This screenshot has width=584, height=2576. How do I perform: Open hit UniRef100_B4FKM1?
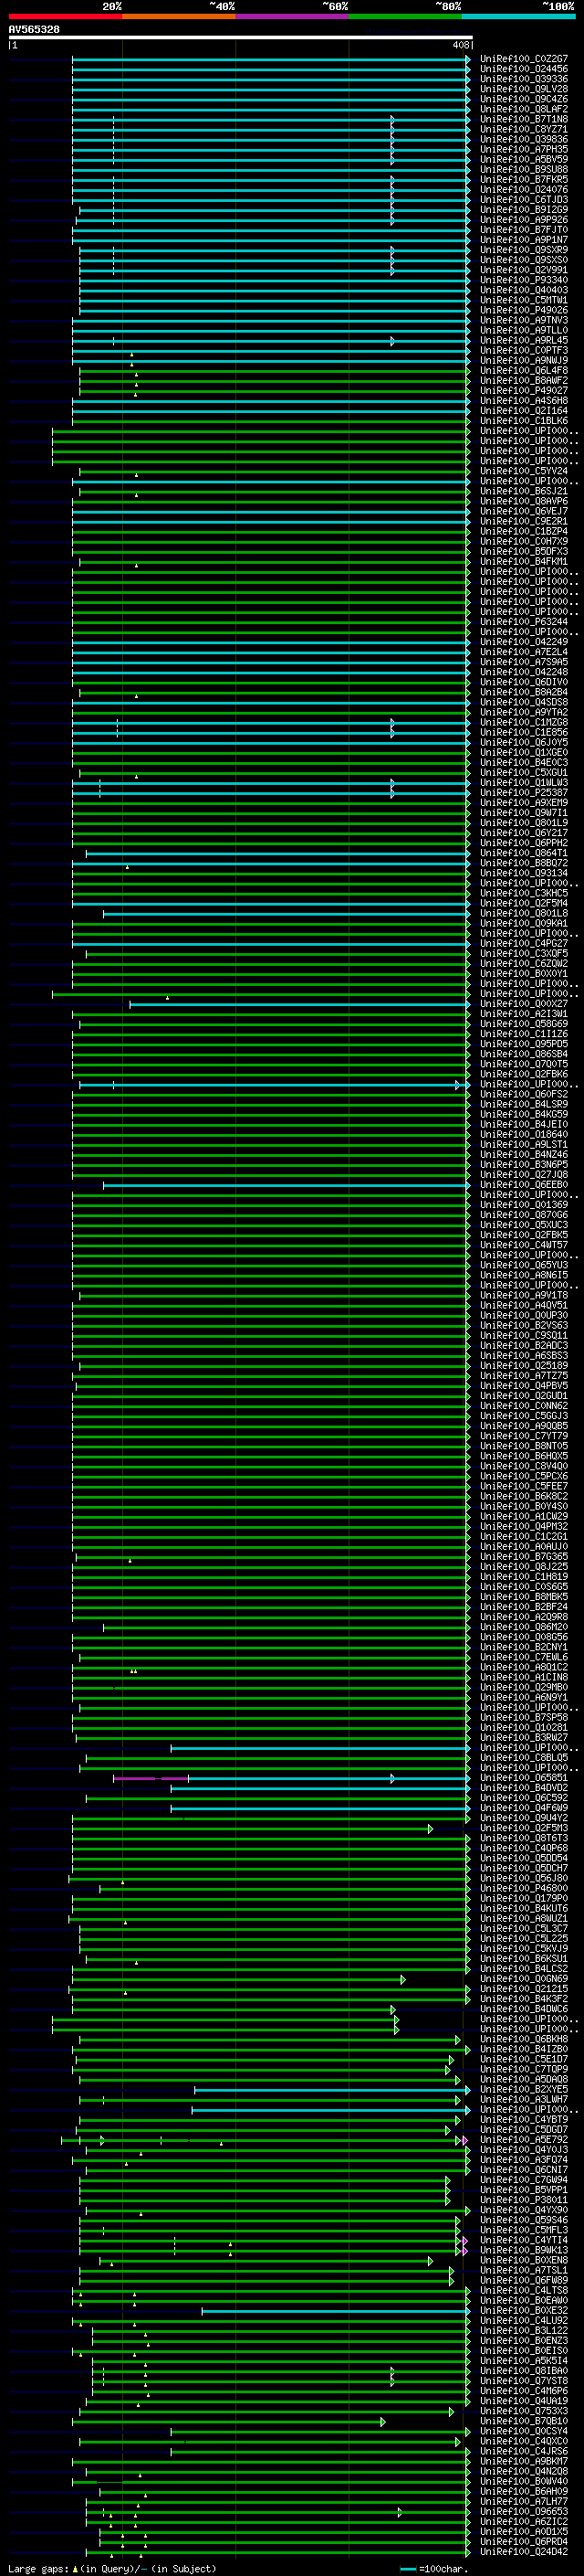pos(524,561)
